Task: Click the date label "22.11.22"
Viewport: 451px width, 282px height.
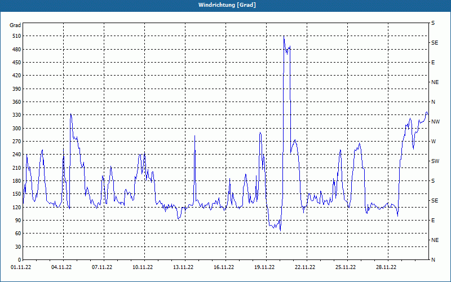Action: (305, 267)
